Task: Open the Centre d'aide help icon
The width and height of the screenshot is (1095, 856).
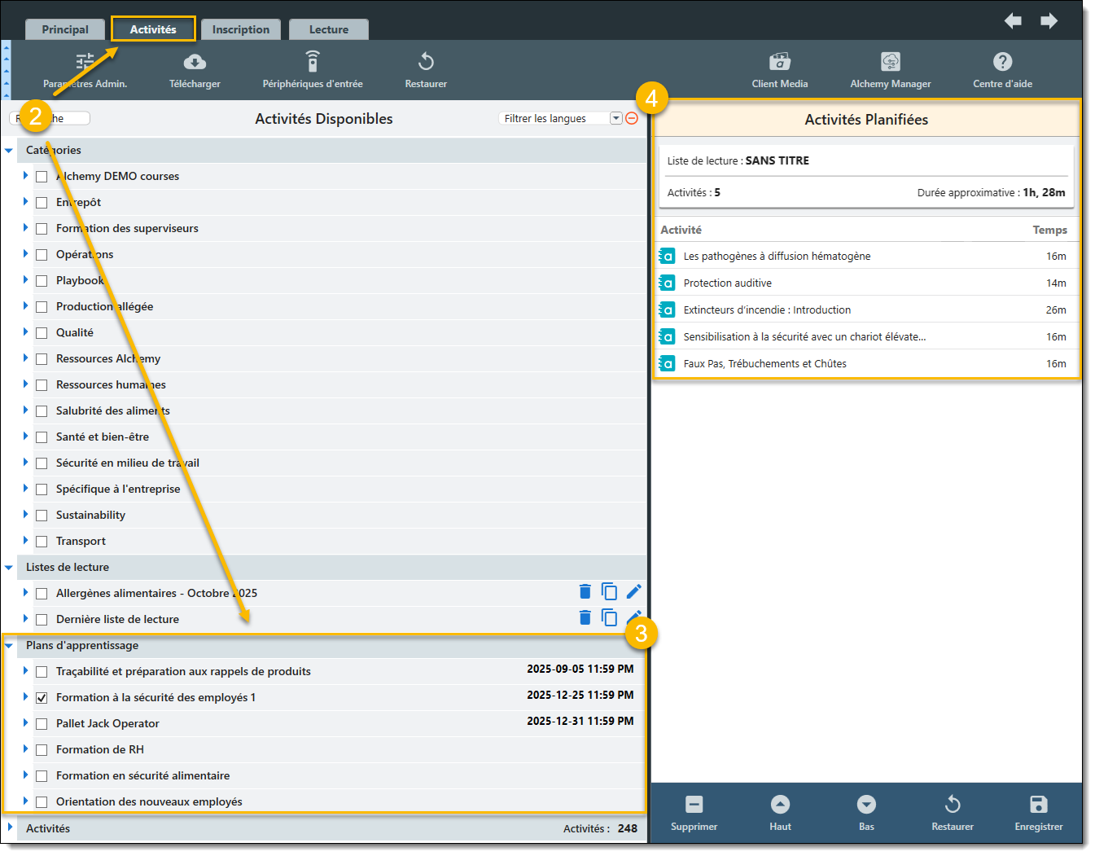Action: click(1002, 63)
